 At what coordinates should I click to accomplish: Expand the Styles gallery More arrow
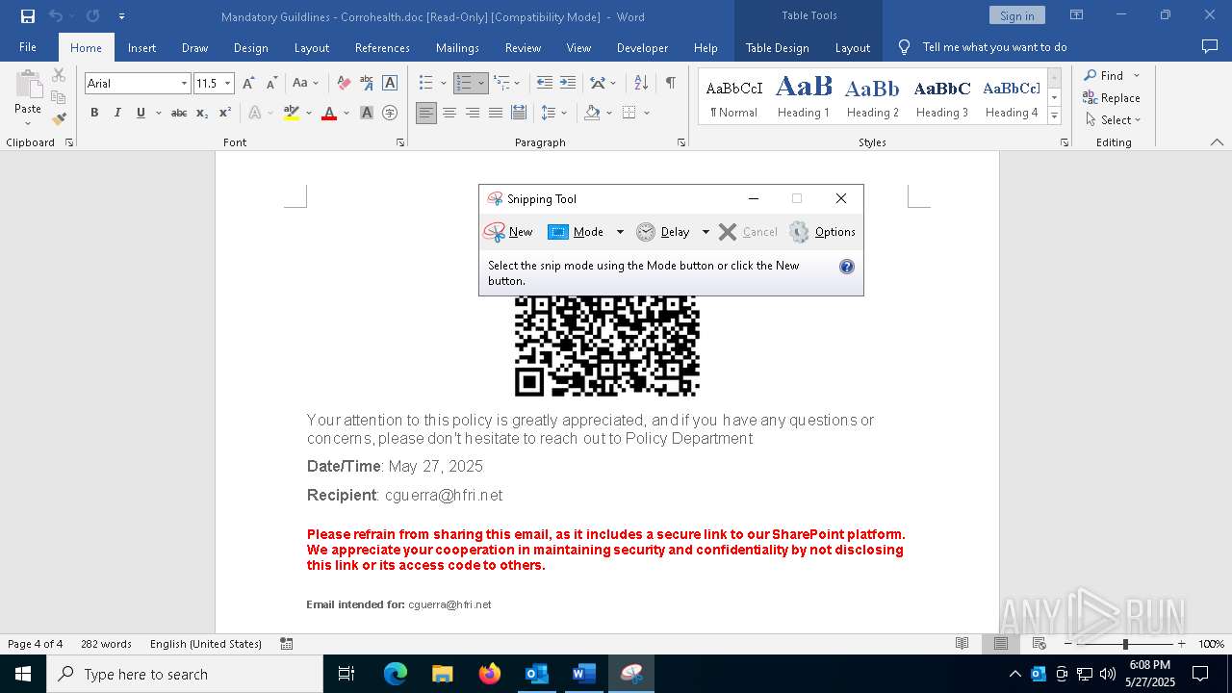(1054, 116)
